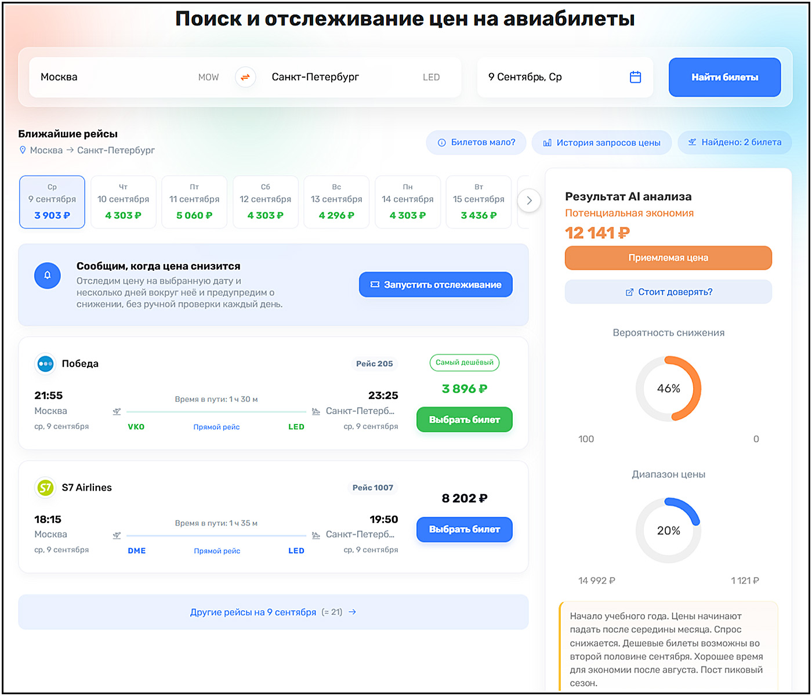Click landing plane icon in S7 flight
The height and width of the screenshot is (696, 812).
pos(316,535)
